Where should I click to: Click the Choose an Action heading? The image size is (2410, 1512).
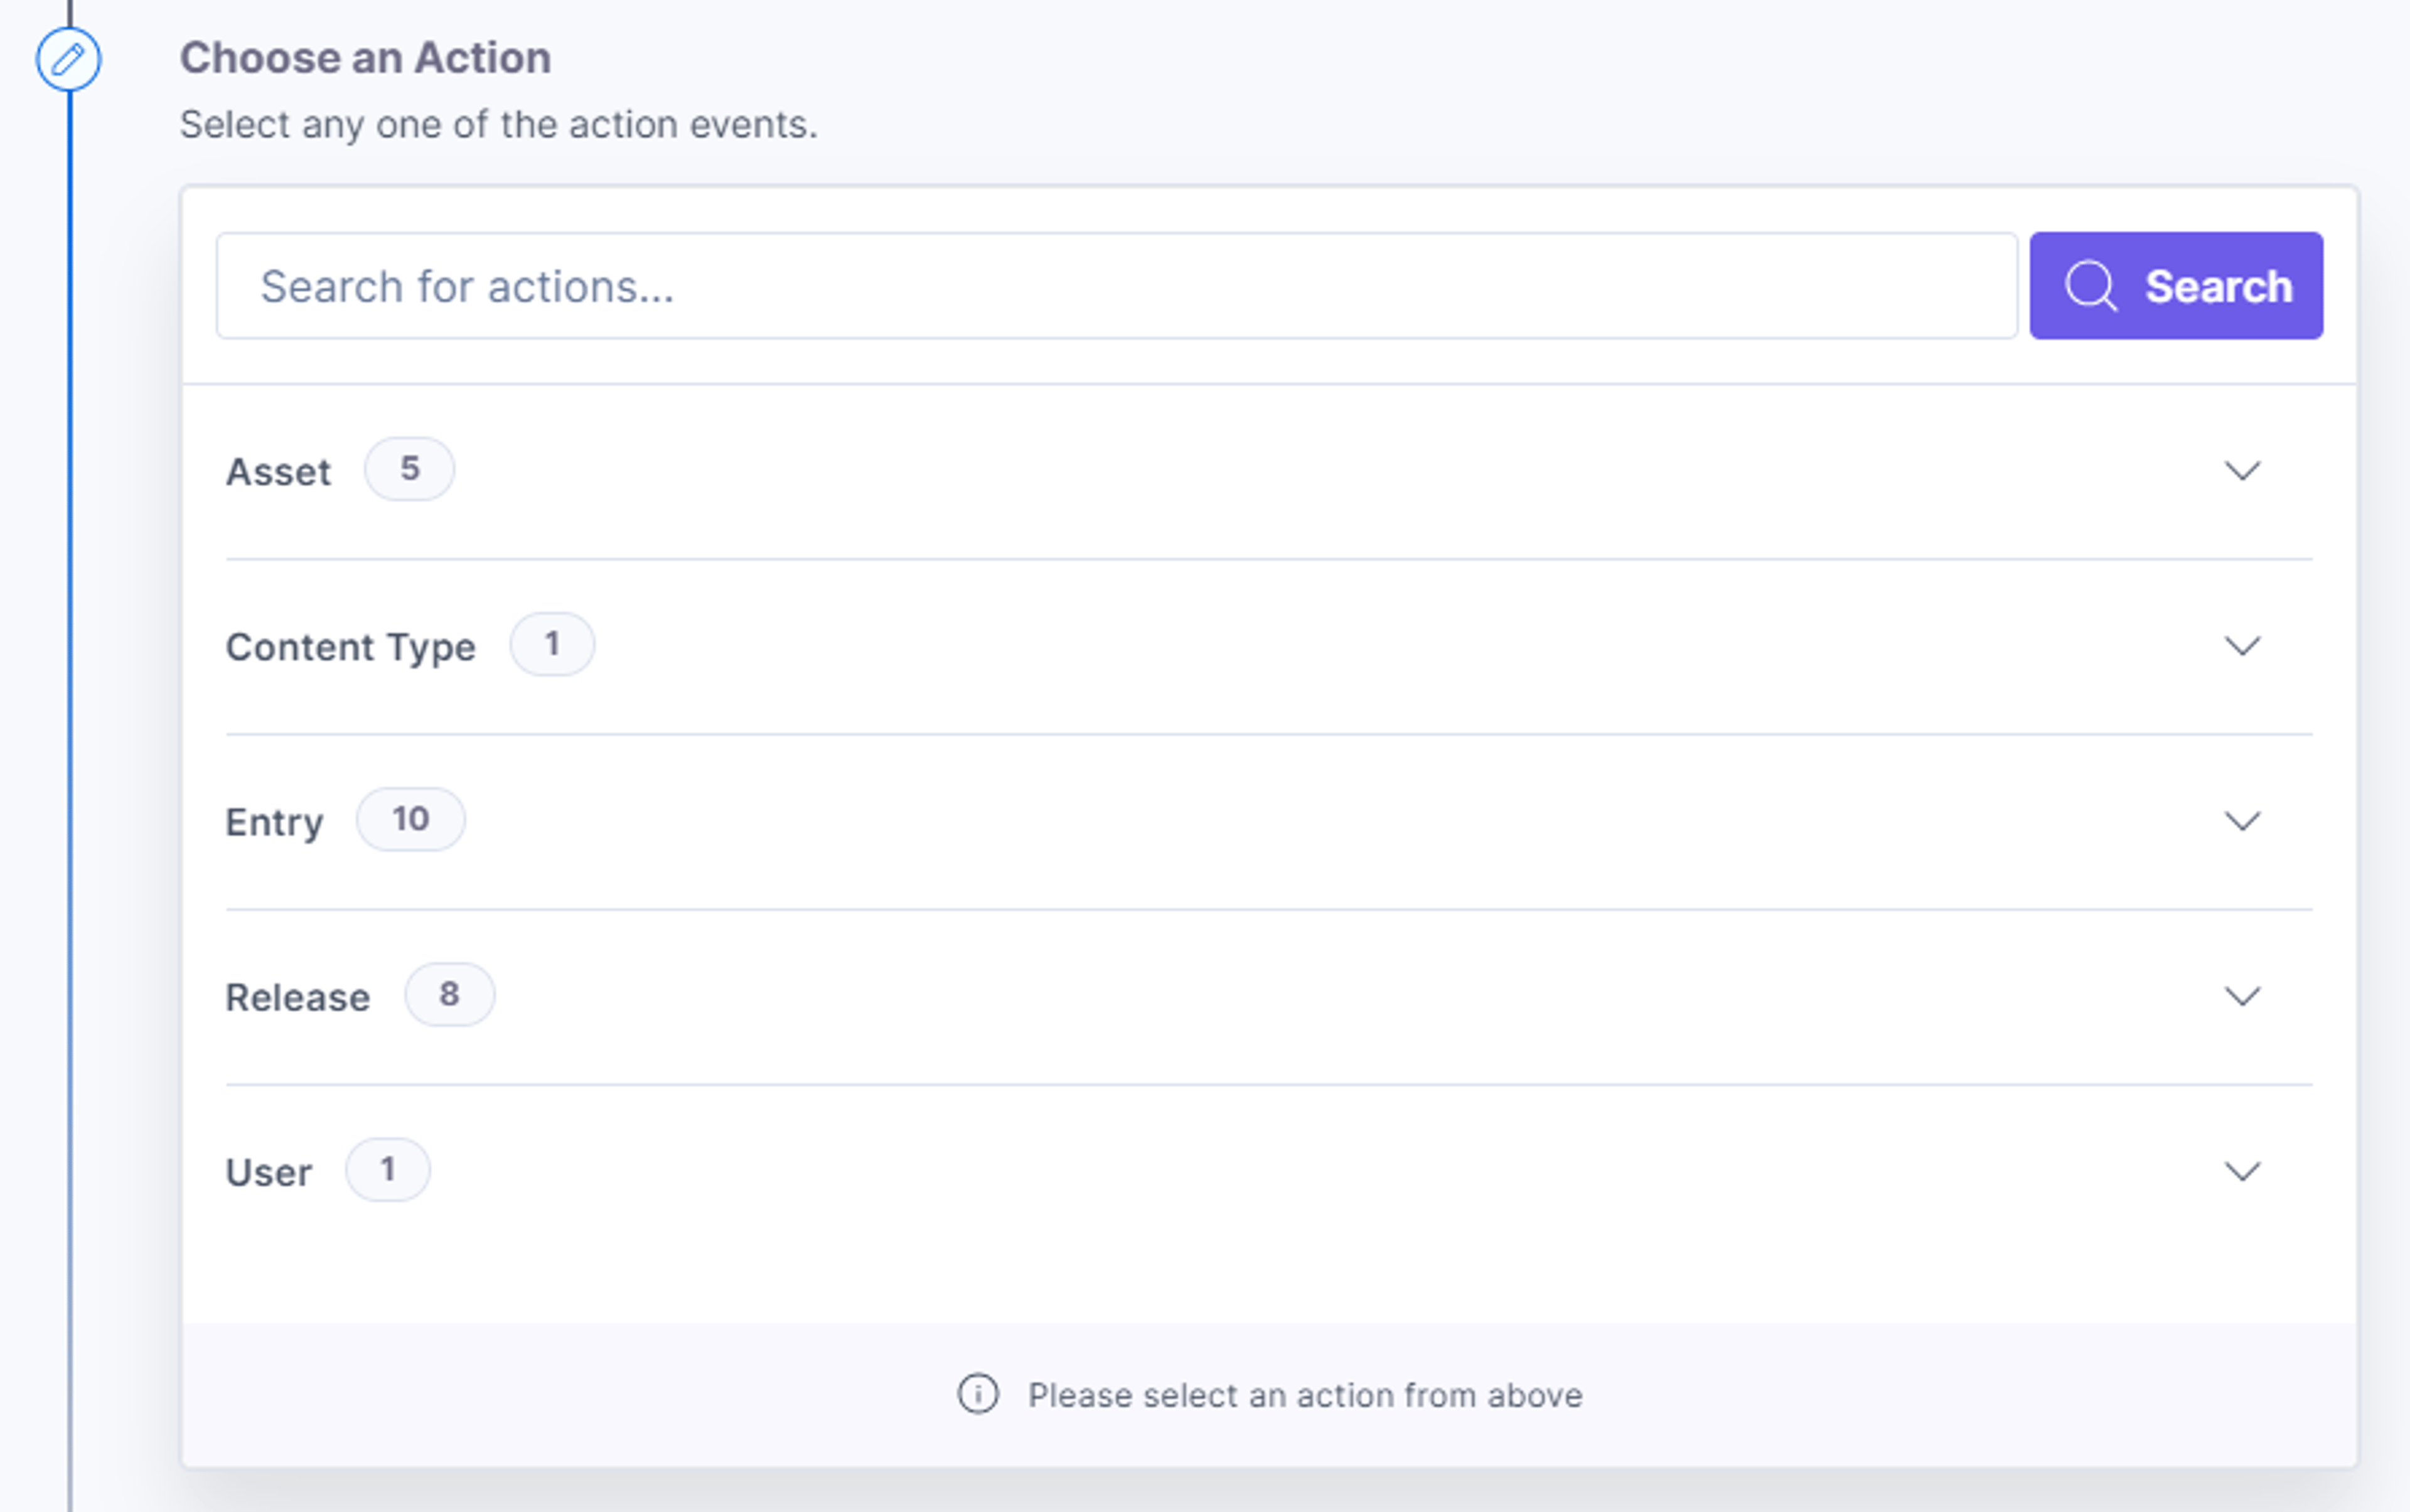365,58
